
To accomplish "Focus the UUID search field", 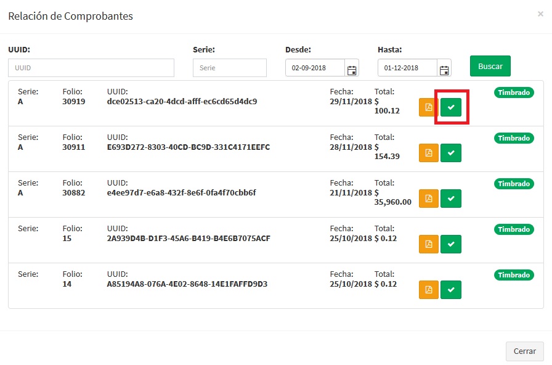I will point(91,68).
